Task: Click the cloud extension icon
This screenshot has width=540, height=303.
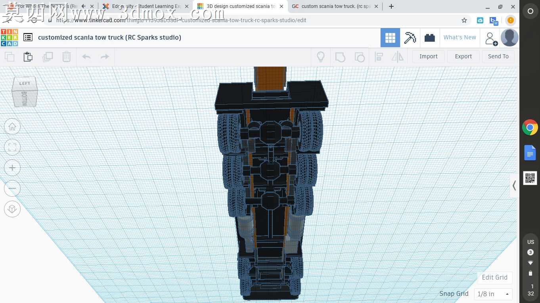Action: pos(480,20)
